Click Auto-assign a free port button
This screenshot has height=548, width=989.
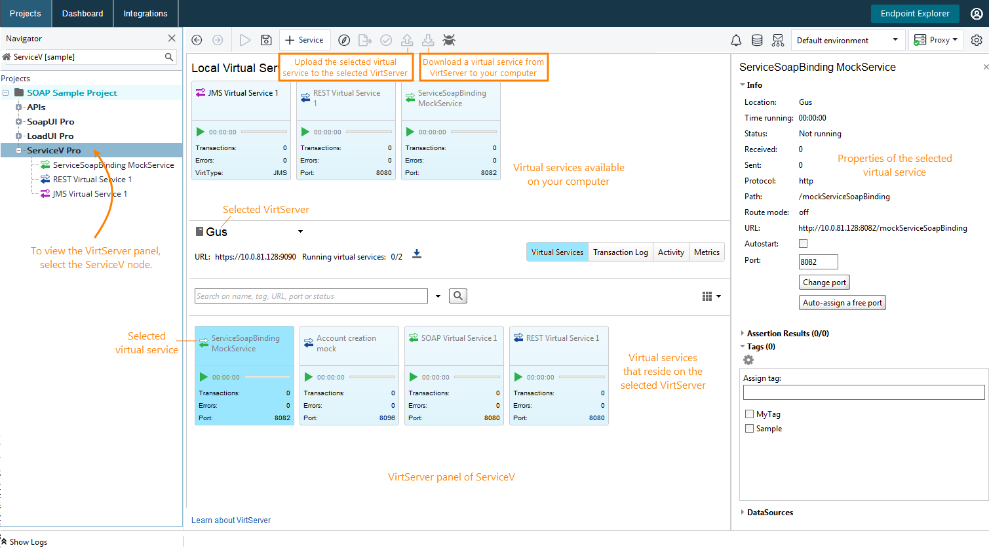tap(842, 303)
